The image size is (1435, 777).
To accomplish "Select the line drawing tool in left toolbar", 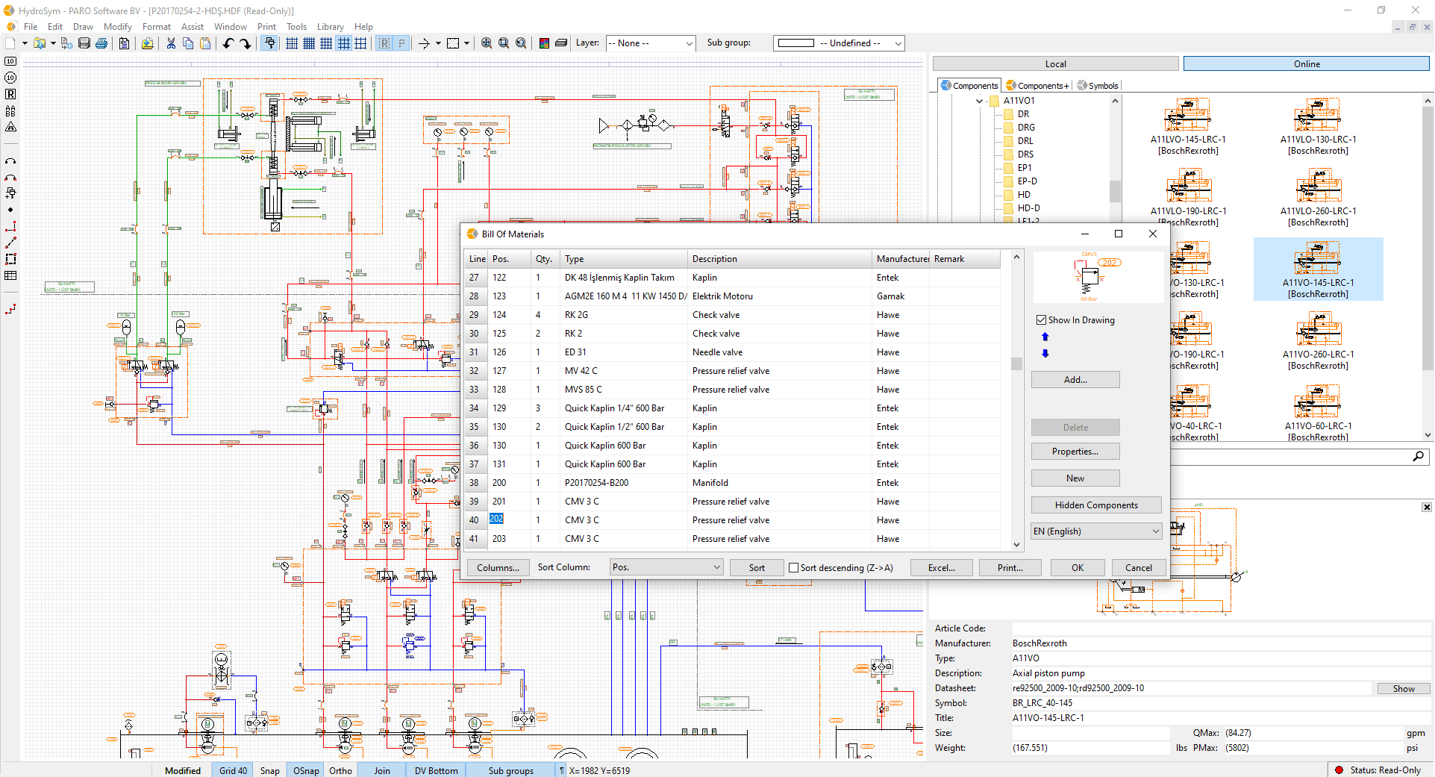I will pyautogui.click(x=10, y=242).
